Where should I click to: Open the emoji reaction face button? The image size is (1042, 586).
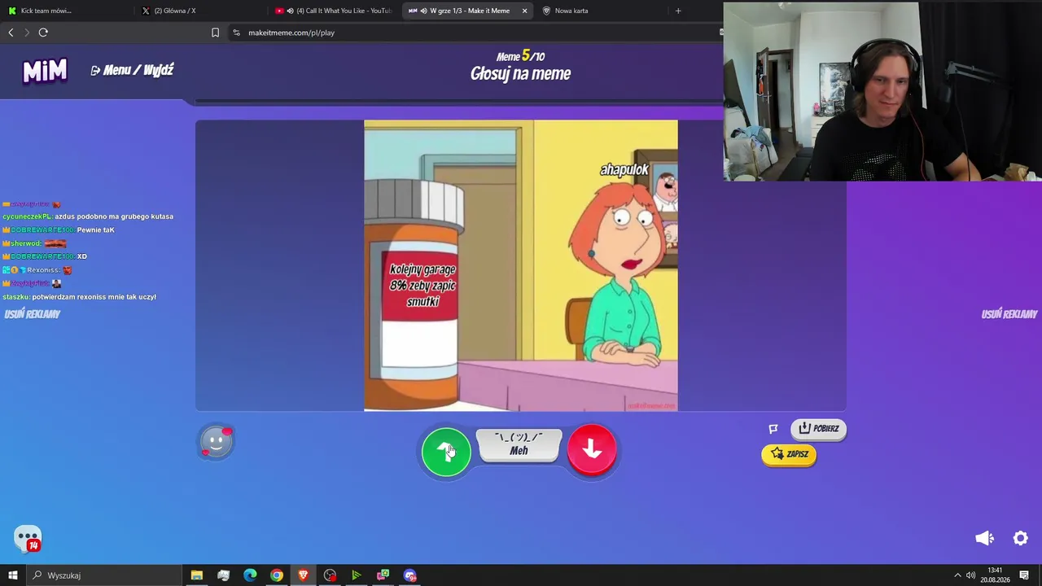[217, 442]
